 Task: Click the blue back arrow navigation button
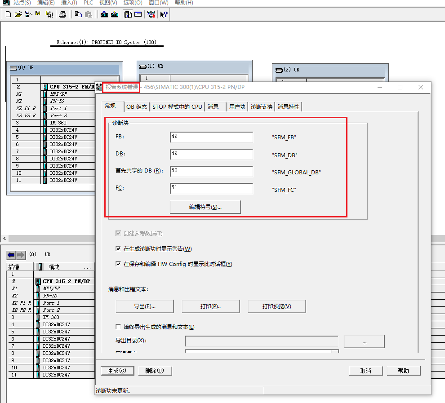(x=11, y=255)
